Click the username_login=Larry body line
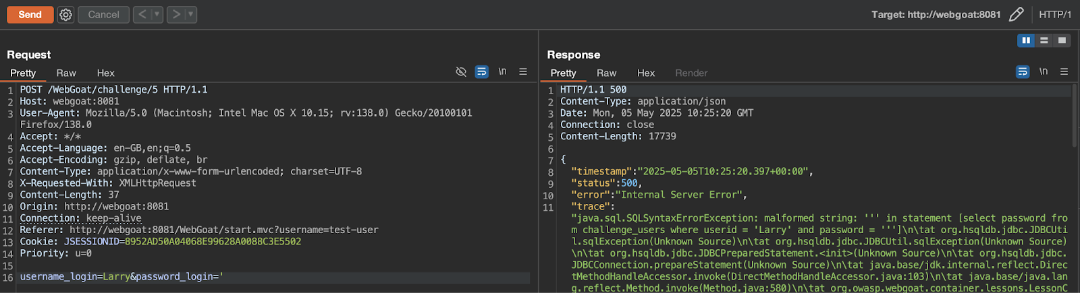 122,277
